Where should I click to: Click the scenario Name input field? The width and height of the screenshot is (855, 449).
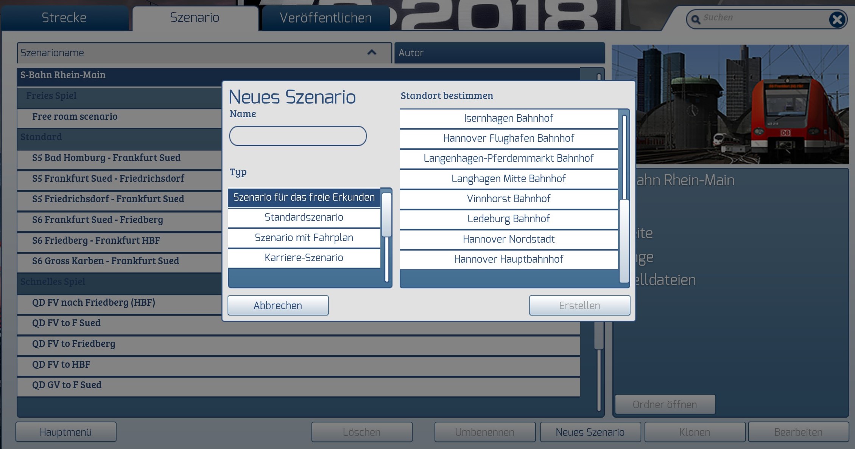tap(297, 136)
